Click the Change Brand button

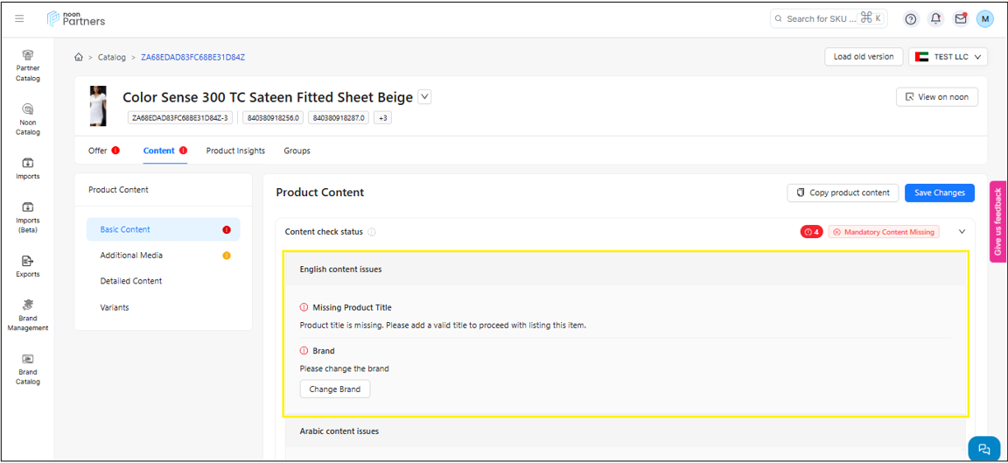pos(335,389)
